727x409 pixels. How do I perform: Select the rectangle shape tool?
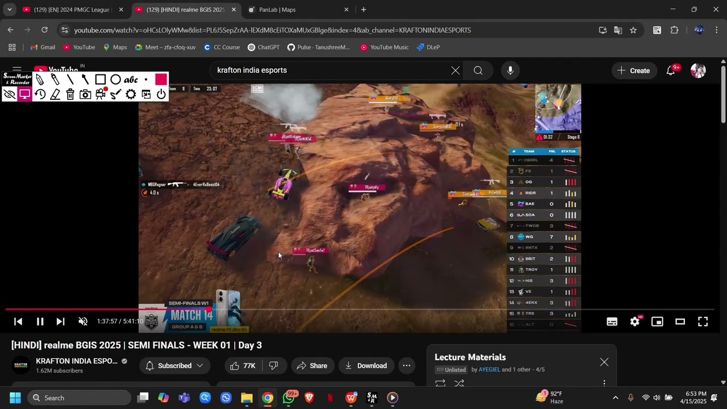[x=101, y=80]
